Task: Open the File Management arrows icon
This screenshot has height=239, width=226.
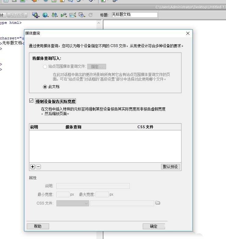Action: (55, 15)
